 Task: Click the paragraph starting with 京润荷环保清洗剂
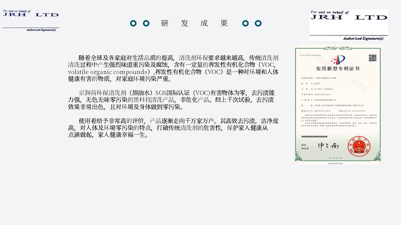171,100
